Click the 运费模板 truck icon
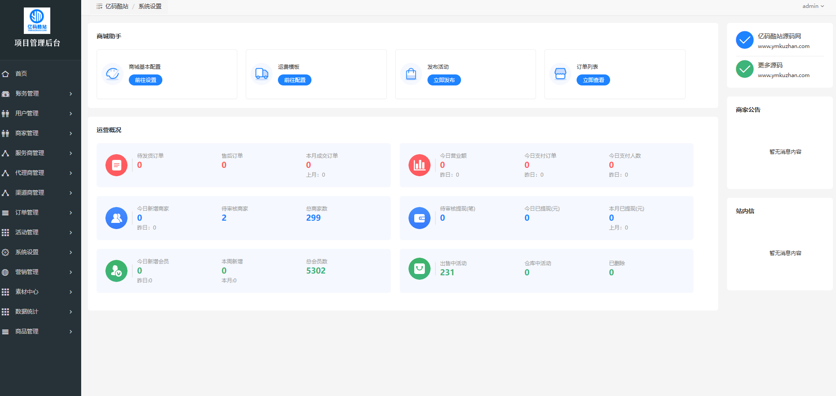 point(262,74)
